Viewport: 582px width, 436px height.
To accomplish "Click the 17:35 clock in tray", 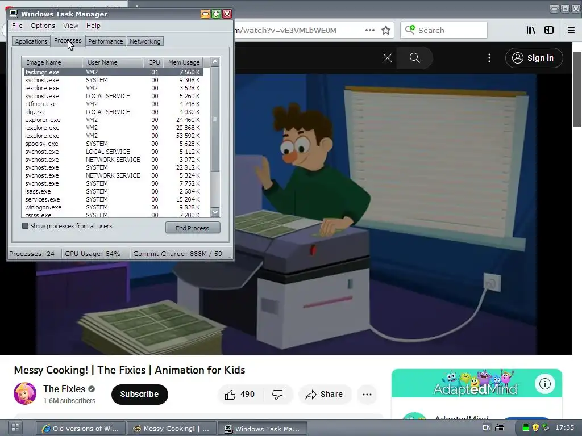I will [x=564, y=427].
